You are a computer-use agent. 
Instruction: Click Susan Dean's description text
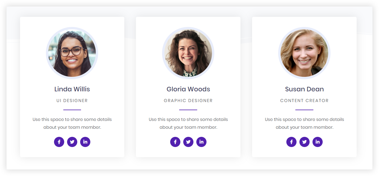click(x=304, y=123)
